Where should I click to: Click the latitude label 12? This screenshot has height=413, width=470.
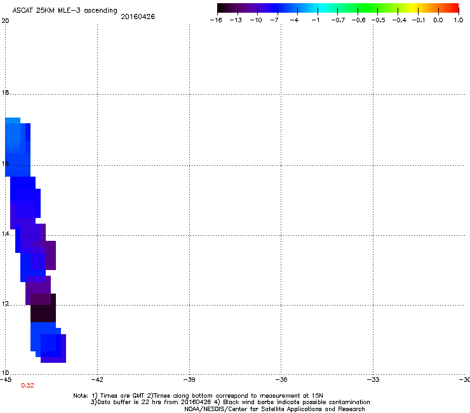click(x=5, y=304)
